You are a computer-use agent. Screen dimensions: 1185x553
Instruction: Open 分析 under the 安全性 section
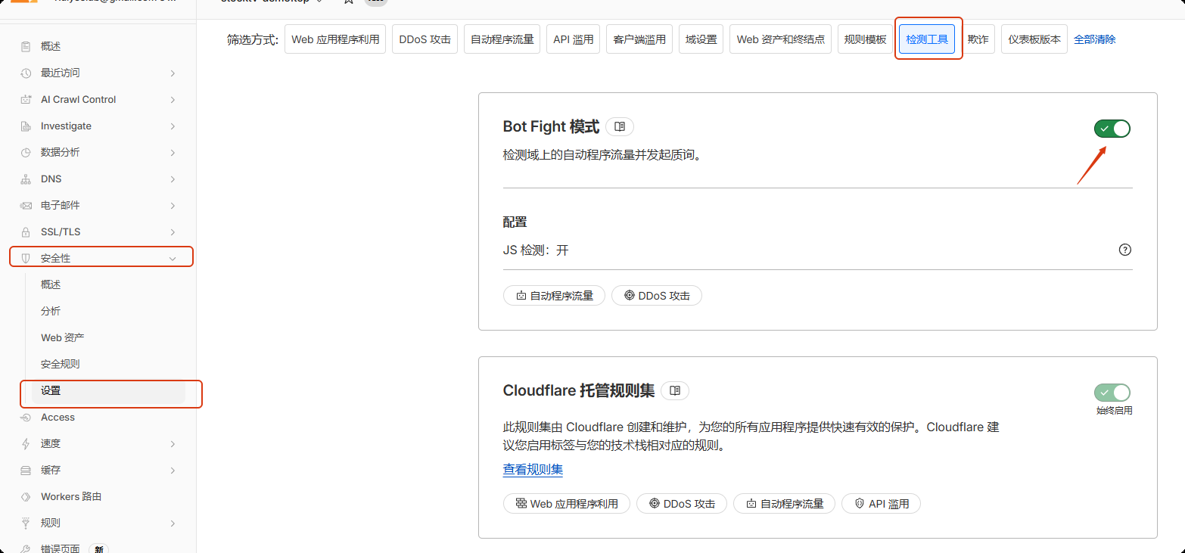point(51,312)
